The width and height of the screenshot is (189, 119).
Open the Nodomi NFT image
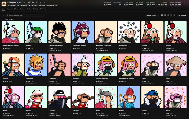click(x=152, y=32)
